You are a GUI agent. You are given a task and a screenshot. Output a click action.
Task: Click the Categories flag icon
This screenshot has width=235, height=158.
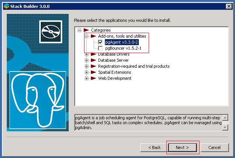coord(86,30)
